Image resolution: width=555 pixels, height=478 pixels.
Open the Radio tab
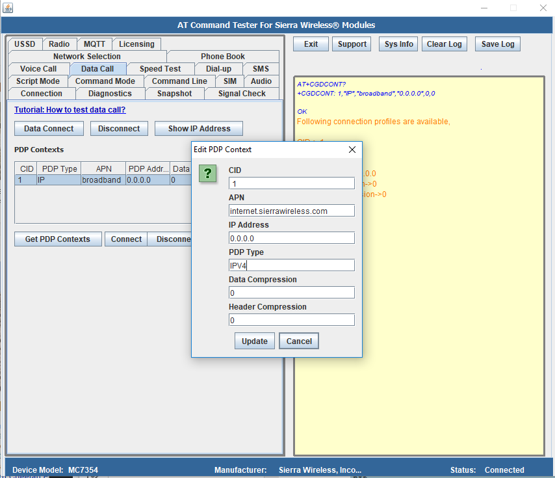[x=59, y=44]
